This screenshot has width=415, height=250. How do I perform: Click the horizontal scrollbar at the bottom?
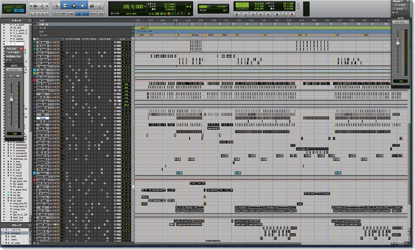[x=263, y=243]
